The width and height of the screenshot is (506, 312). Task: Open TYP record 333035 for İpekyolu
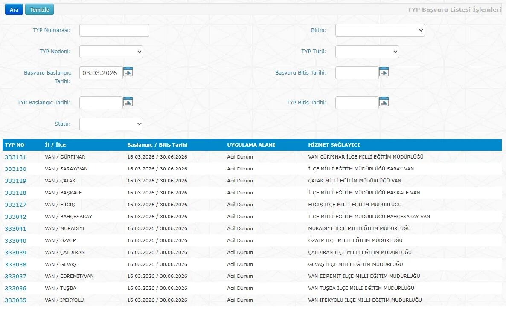point(15,300)
